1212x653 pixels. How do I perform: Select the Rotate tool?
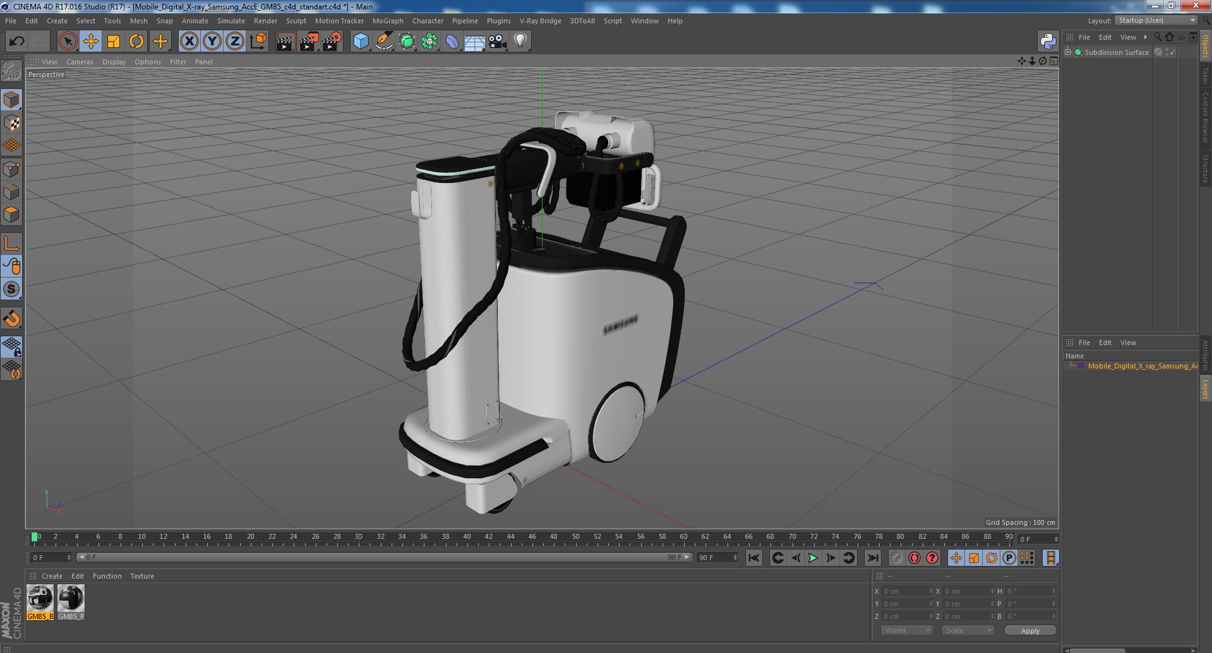tap(136, 42)
